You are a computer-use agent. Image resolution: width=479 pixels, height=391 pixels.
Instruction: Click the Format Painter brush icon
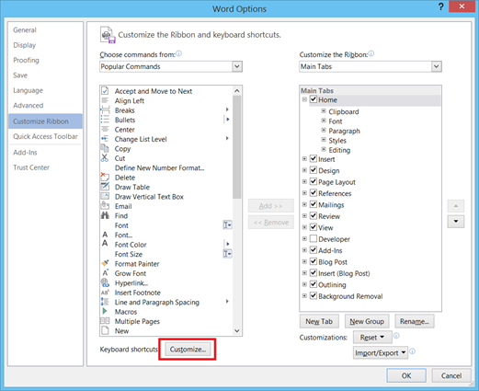[x=105, y=263]
